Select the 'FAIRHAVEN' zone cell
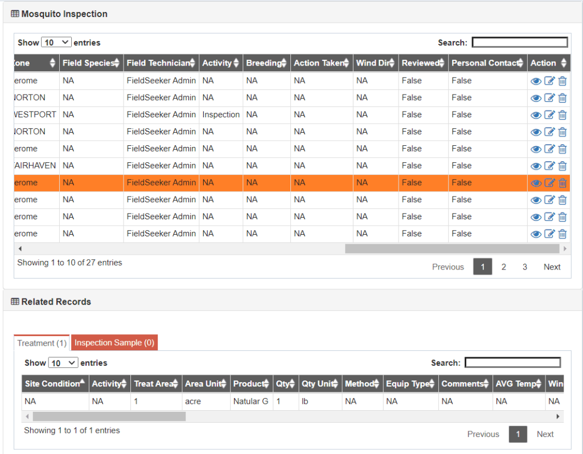Viewport: 583px width, 454px height. click(x=36, y=166)
